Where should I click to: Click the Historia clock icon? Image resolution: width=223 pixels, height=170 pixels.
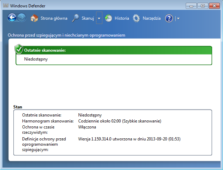click(x=108, y=18)
